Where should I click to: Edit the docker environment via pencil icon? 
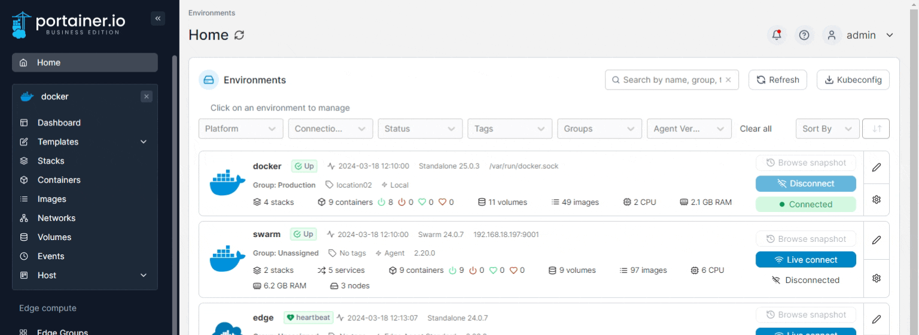877,167
